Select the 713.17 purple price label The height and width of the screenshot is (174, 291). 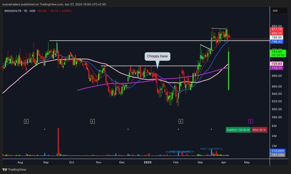276,68
